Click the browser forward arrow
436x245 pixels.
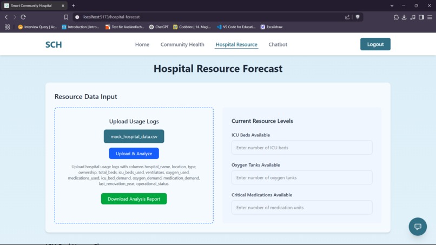(x=15, y=17)
